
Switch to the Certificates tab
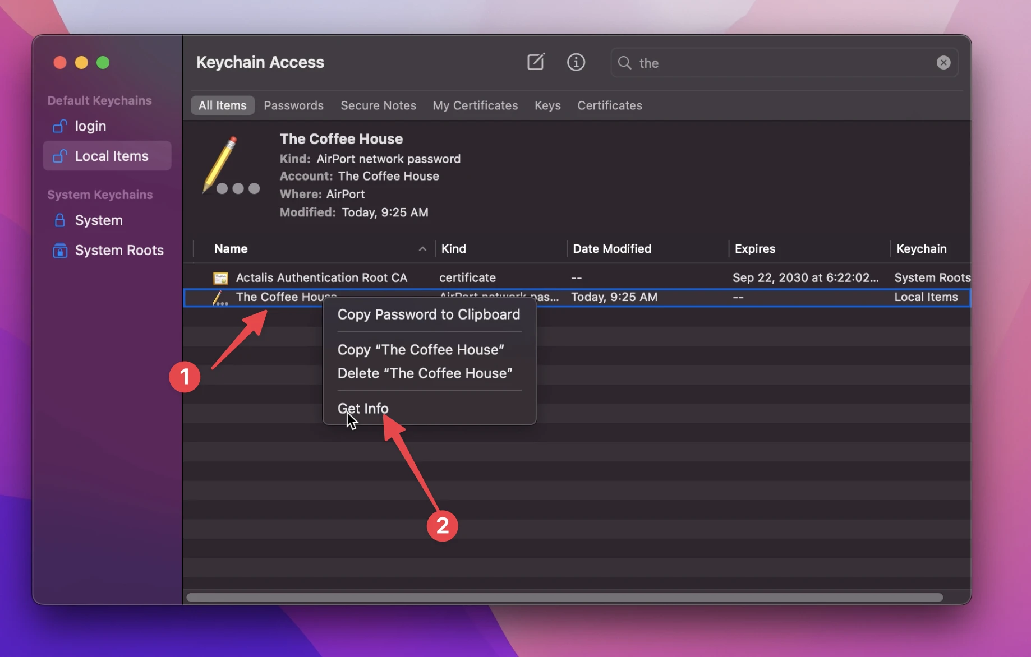(x=609, y=105)
